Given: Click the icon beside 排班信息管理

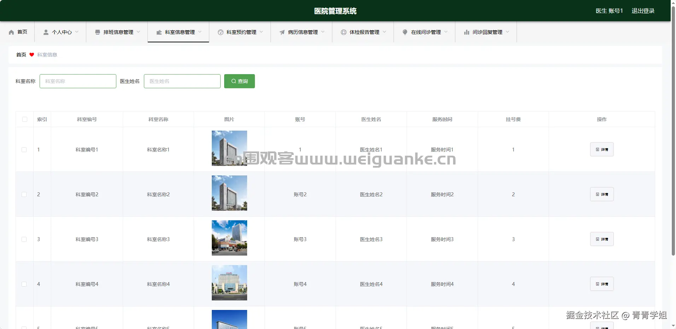Looking at the screenshot, I should tap(98, 32).
